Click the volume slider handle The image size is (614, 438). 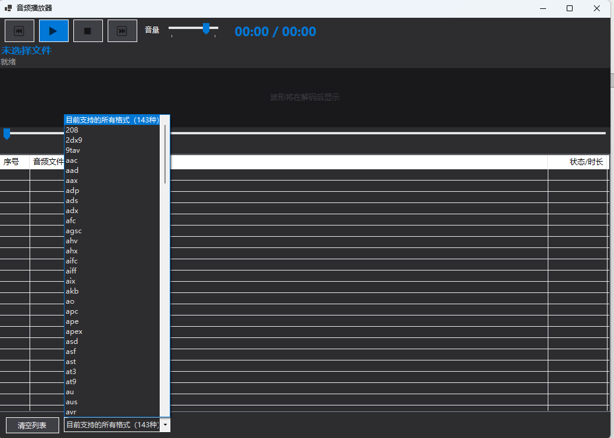(x=206, y=28)
